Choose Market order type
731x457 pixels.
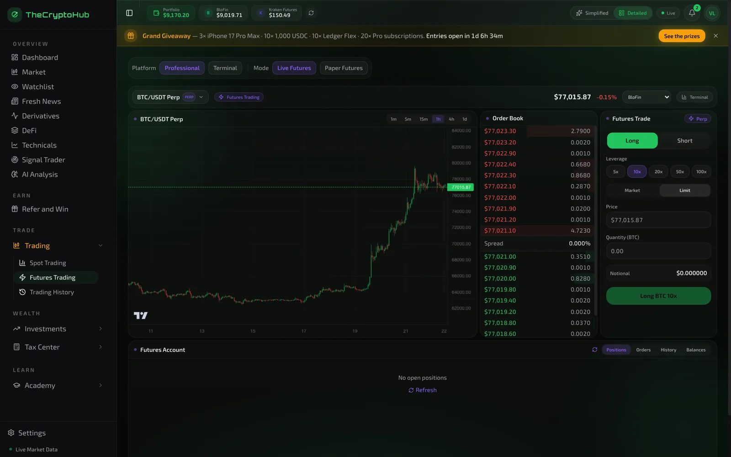coord(632,191)
